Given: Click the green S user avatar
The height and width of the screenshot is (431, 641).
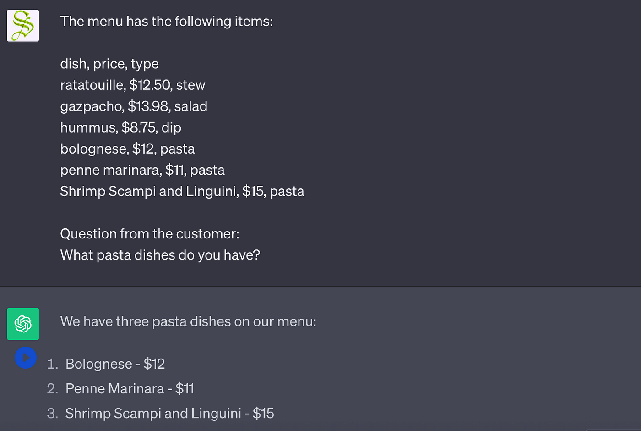Looking at the screenshot, I should [x=23, y=26].
